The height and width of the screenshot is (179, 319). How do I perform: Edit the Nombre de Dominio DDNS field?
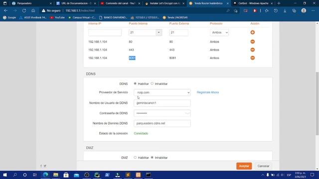[x=162, y=123]
